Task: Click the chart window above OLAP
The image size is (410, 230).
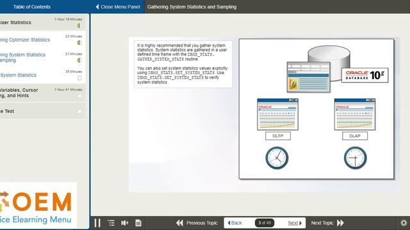Action: pyautogui.click(x=355, y=114)
